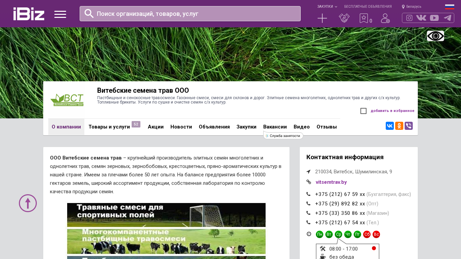This screenshot has width=461, height=259.
Task: Click the clock icon for working hours
Action: tap(309, 234)
